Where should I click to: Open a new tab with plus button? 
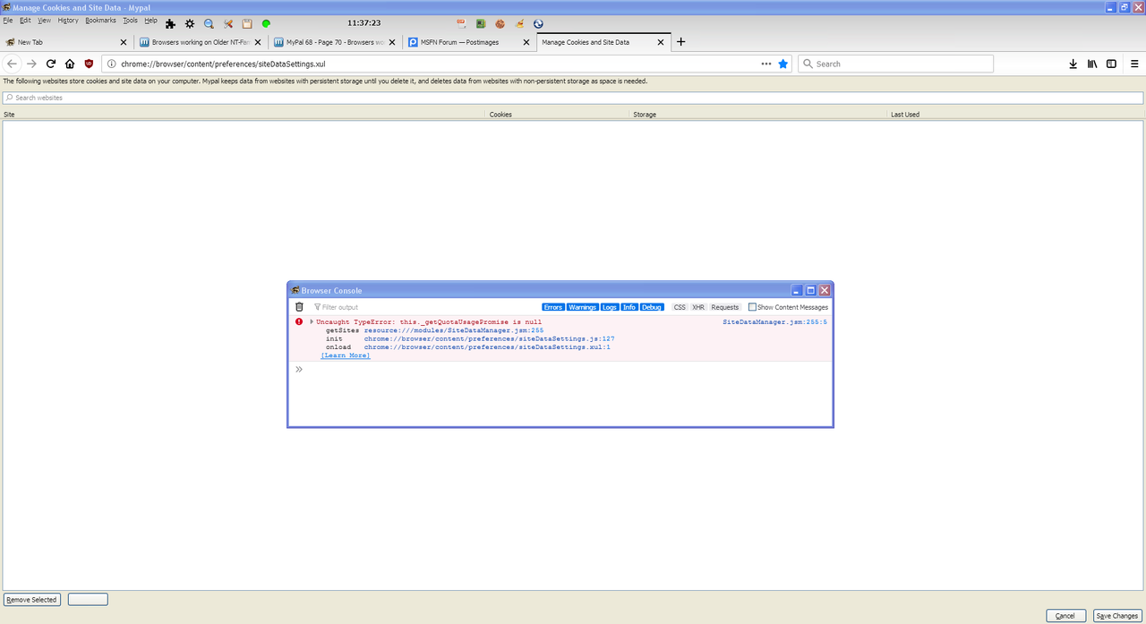[681, 42]
